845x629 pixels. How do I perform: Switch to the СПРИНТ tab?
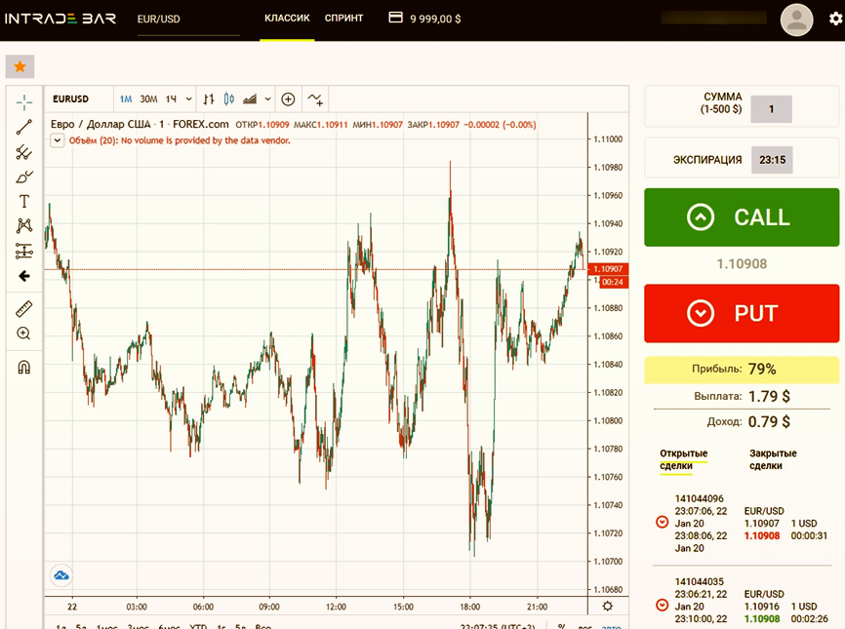[x=343, y=18]
